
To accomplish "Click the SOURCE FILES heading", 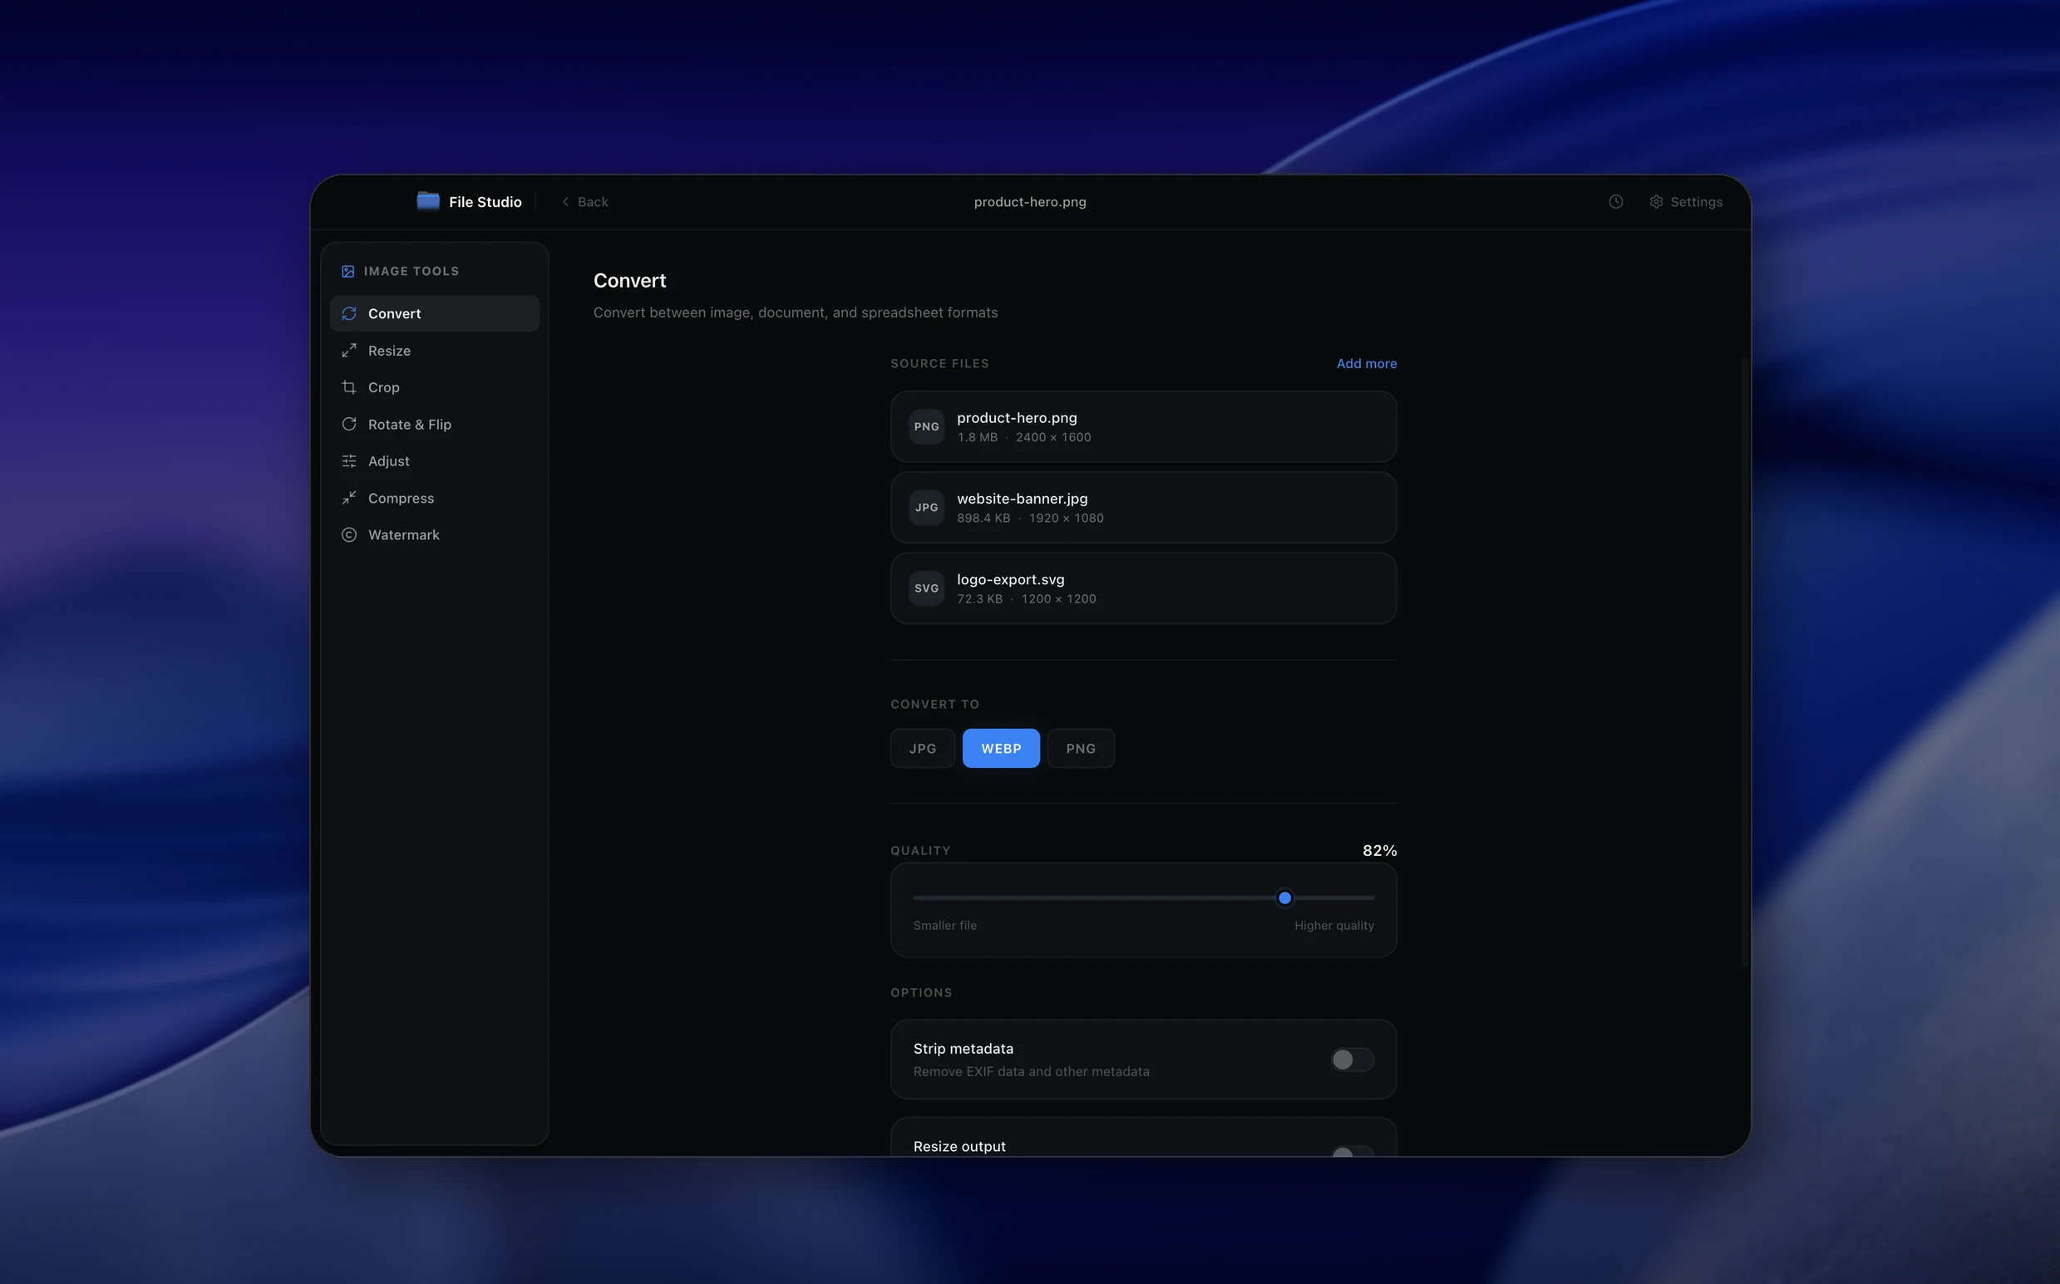I will click(939, 363).
